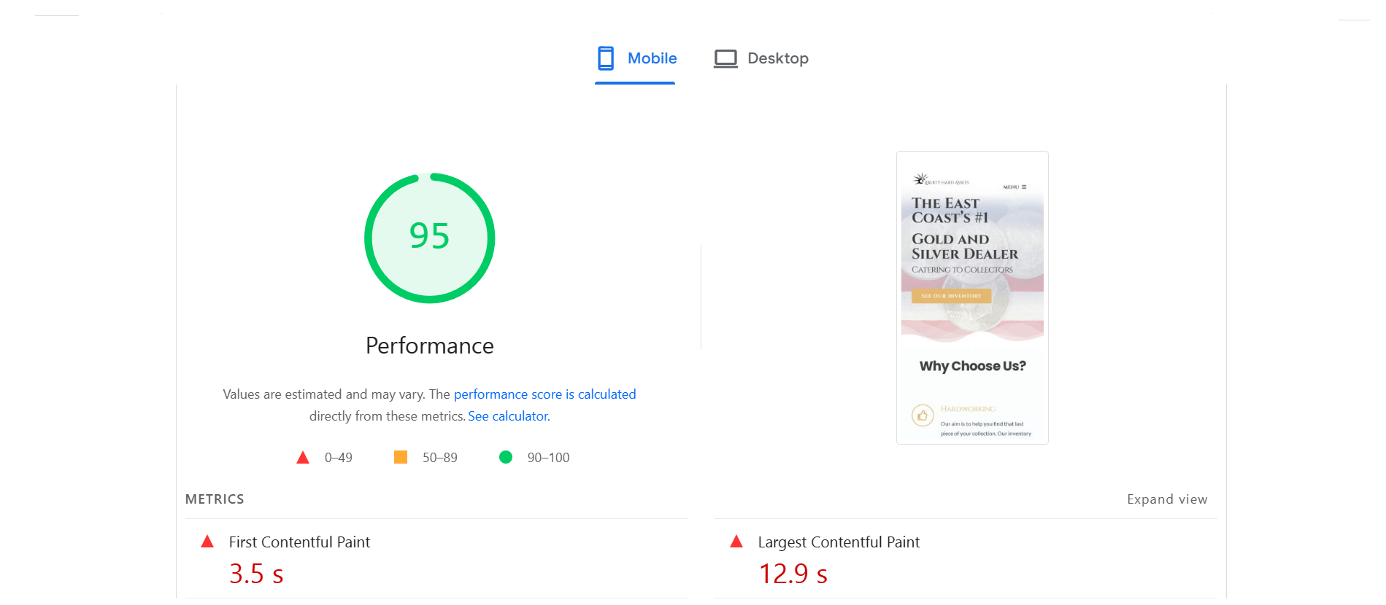1386x605 pixels.
Task: Click the hamburger menu icon in the preview
Action: click(1024, 187)
